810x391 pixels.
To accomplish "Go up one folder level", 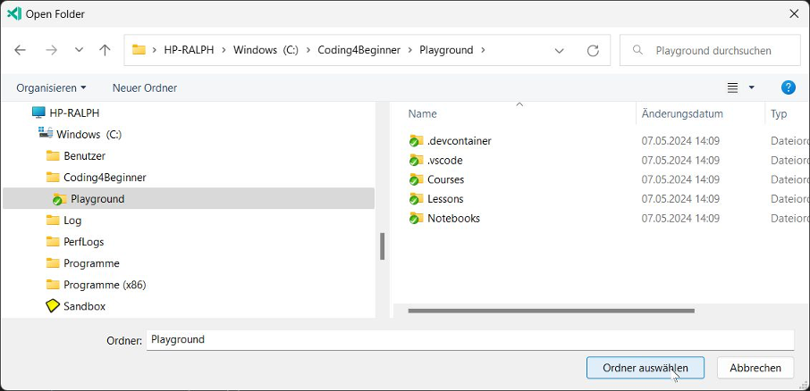I will (105, 50).
